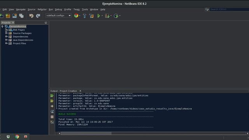The width and height of the screenshot is (249, 140).
Task: Minimize the Projects panel window group
Action: [x=46, y=23]
